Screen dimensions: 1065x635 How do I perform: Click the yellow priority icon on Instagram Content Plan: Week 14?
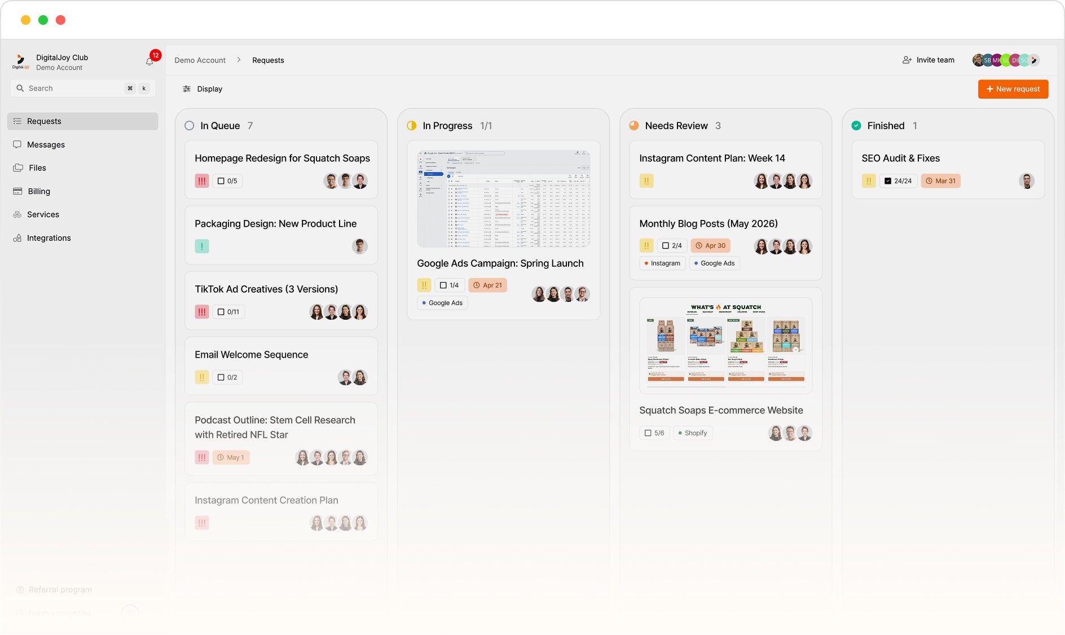(x=646, y=180)
